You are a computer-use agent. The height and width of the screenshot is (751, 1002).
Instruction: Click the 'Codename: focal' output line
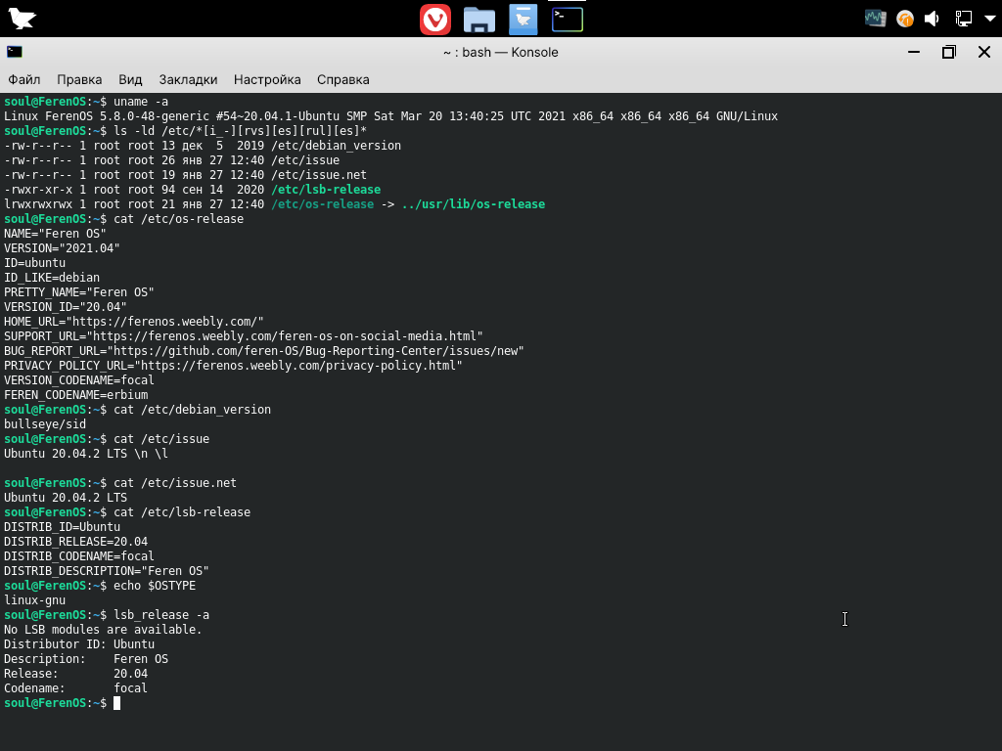pyautogui.click(x=75, y=688)
